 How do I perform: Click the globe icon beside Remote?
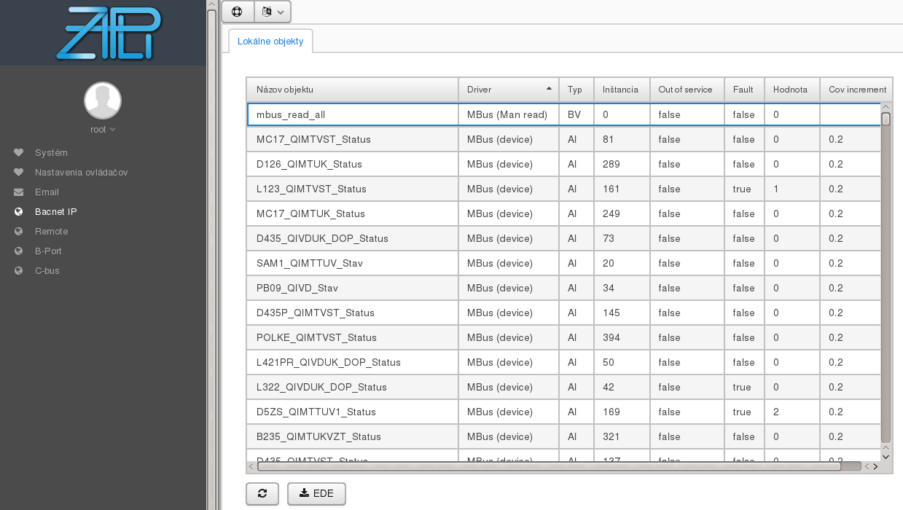[x=19, y=232]
